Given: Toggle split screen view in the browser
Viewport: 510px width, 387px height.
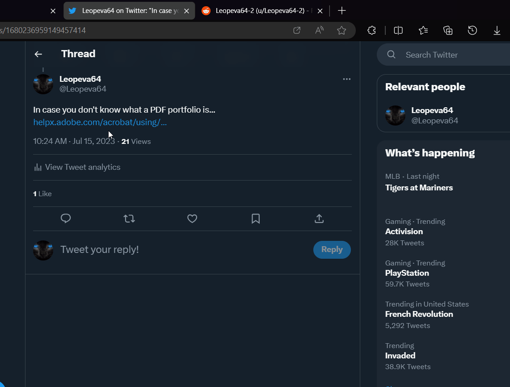Looking at the screenshot, I should click(398, 30).
